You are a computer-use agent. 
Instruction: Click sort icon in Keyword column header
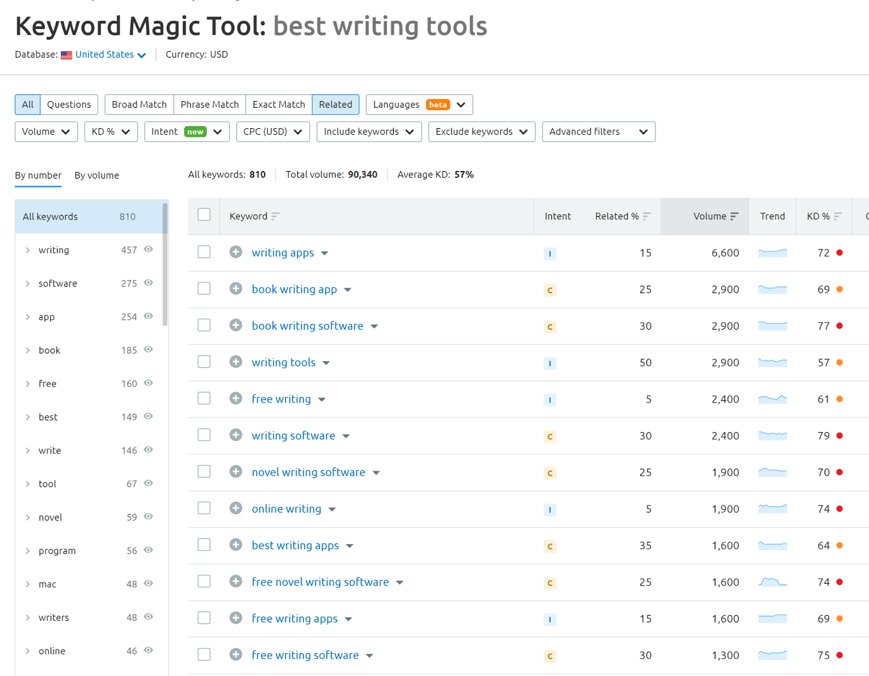(x=275, y=216)
